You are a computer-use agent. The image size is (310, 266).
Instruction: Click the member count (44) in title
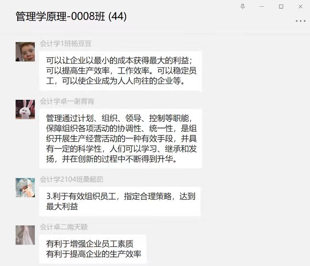118,16
